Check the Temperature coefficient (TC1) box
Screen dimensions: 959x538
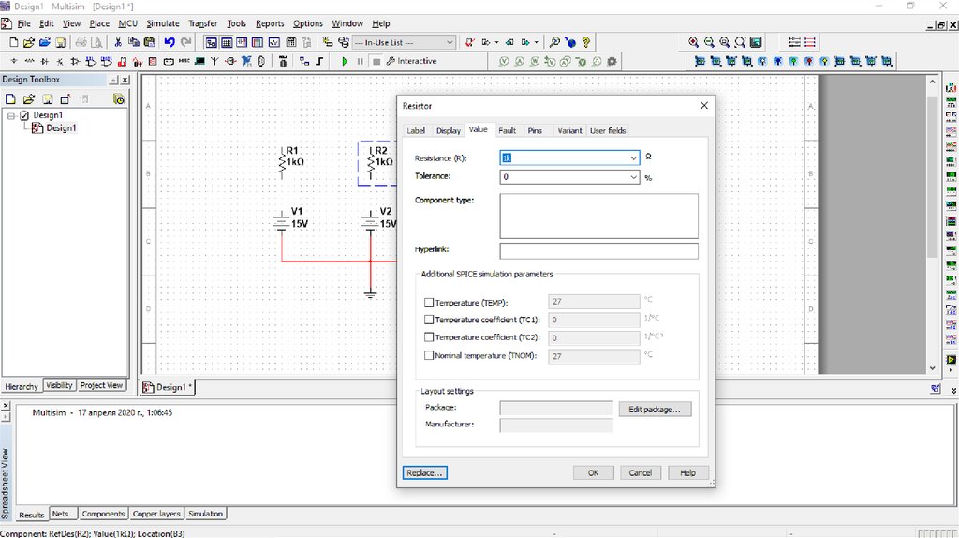[x=429, y=321]
